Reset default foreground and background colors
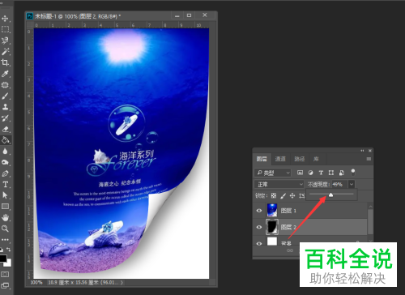The image size is (405, 295). pos(2,250)
